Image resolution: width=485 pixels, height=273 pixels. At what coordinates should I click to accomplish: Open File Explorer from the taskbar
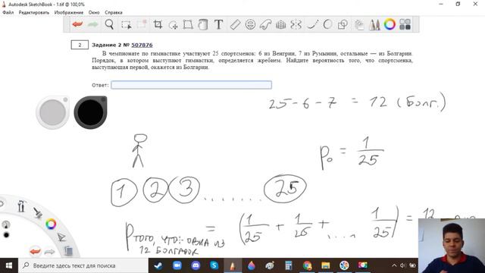click(326, 265)
